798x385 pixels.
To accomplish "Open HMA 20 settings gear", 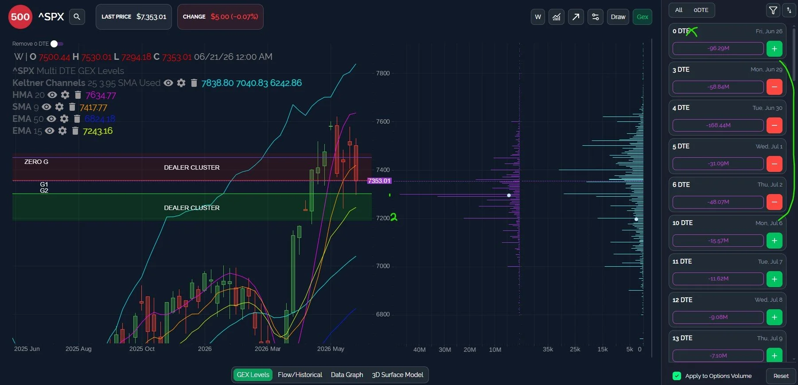I will (x=65, y=95).
